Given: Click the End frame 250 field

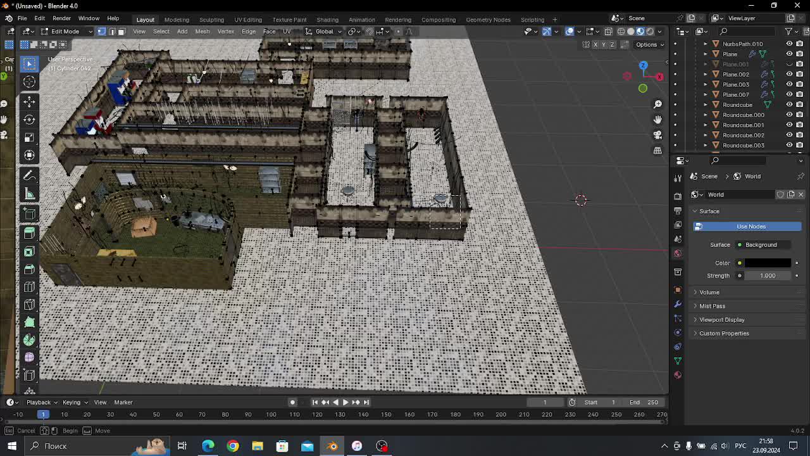Looking at the screenshot, I should coord(644,402).
